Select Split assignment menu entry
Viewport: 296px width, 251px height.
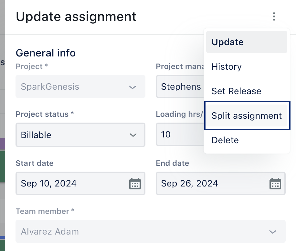pos(247,115)
